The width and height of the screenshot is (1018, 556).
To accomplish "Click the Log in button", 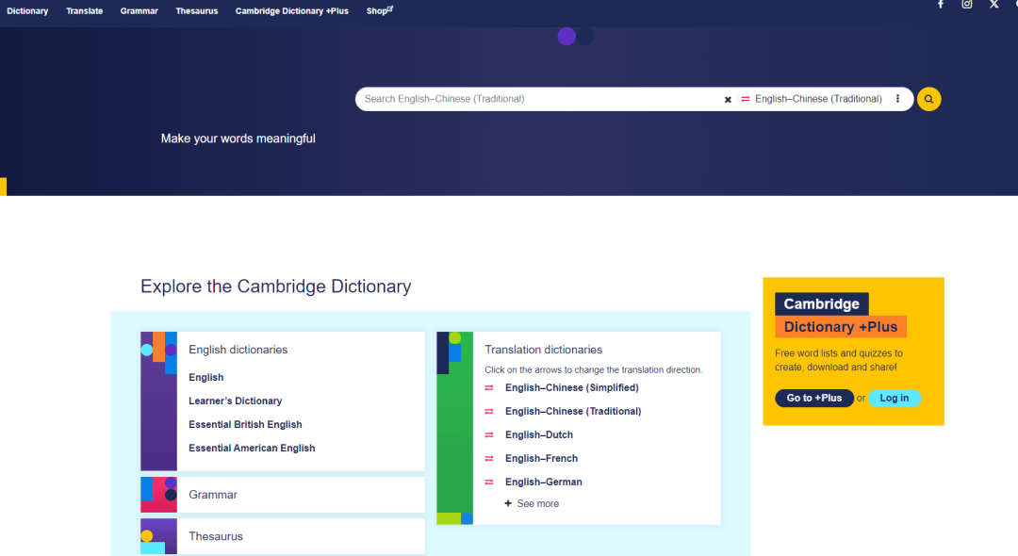I will pyautogui.click(x=894, y=399).
